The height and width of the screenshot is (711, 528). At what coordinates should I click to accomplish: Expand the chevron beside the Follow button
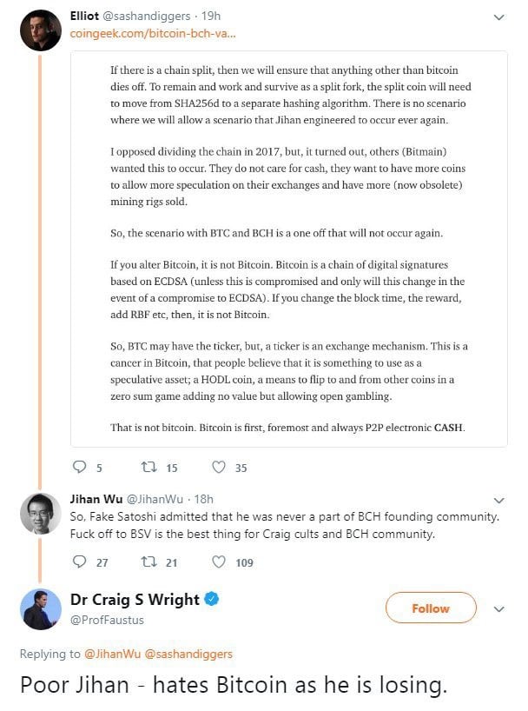pos(499,609)
